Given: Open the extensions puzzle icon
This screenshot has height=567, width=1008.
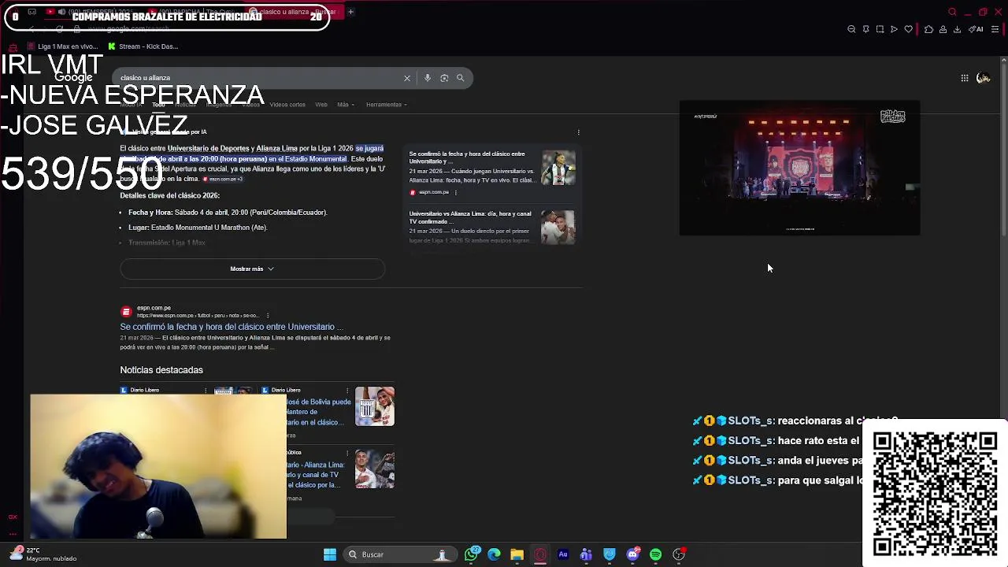Looking at the screenshot, I should tap(928, 29).
